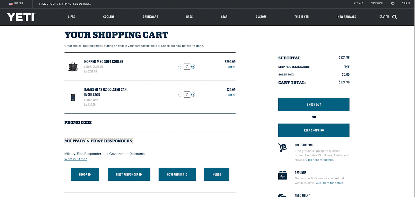This screenshot has height=197, width=415.
Task: Click the Search label
Action: (384, 17)
